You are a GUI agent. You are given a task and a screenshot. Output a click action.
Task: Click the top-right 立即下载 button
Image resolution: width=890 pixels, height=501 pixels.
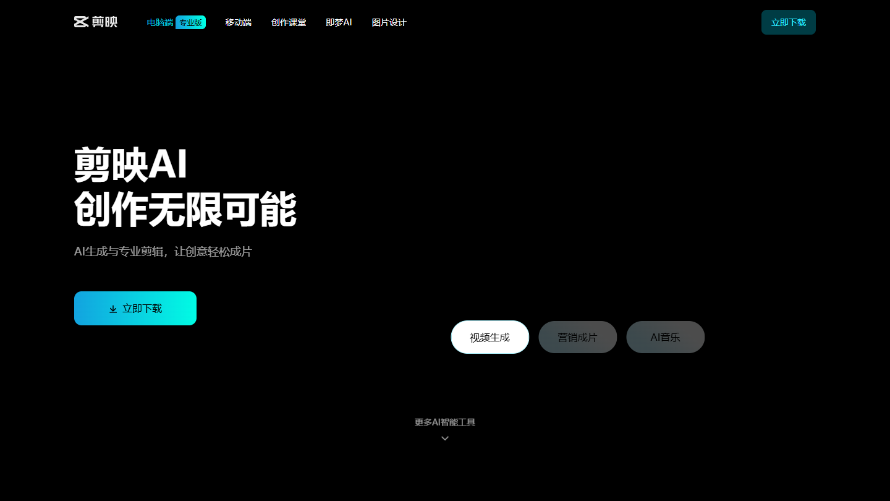(789, 22)
